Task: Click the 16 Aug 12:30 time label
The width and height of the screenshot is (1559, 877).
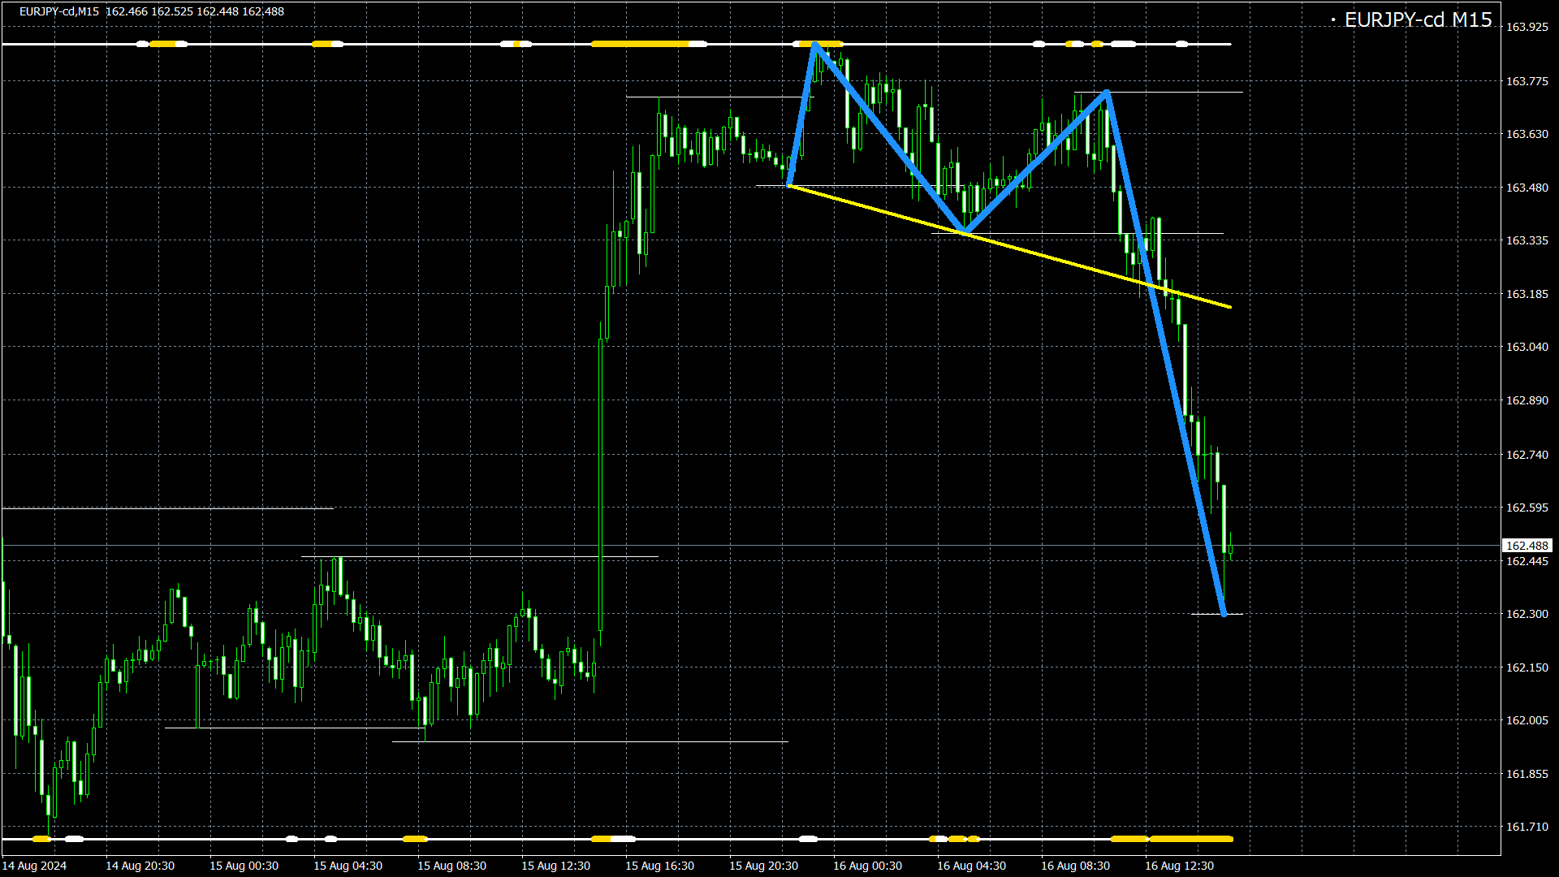Action: pyautogui.click(x=1179, y=866)
